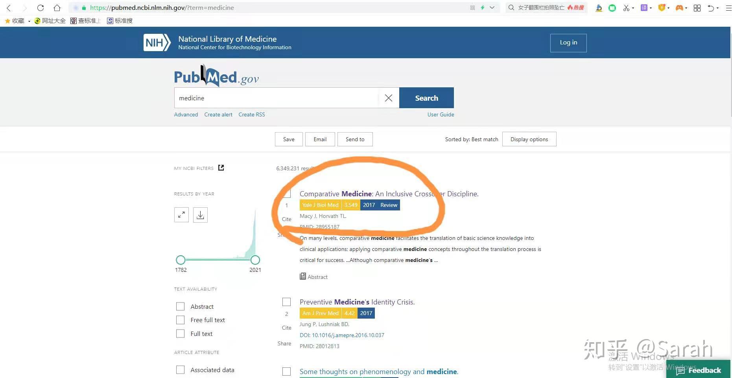Open the Sorted by Best match selector
The image size is (732, 378).
(x=472, y=139)
